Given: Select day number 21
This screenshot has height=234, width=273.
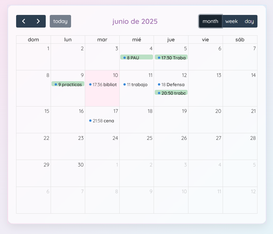Looking at the screenshot, I should coord(253,111).
